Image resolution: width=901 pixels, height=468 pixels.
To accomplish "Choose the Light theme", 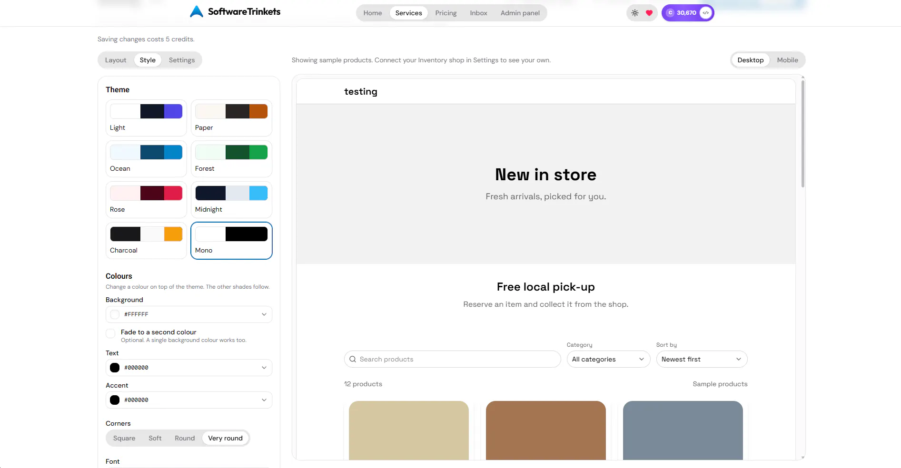I will click(x=146, y=118).
